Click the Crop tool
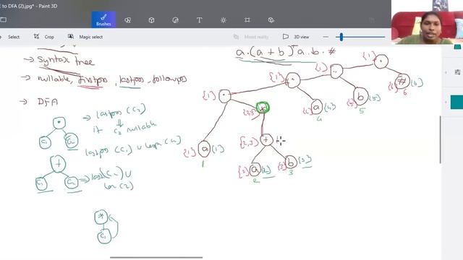This screenshot has width=463, height=260. coord(43,37)
